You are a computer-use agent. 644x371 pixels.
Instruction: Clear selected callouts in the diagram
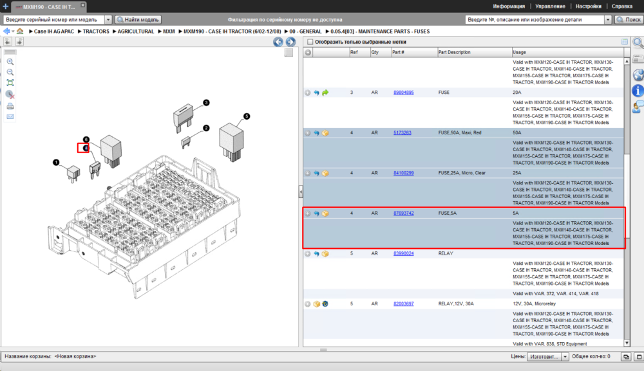click(10, 95)
